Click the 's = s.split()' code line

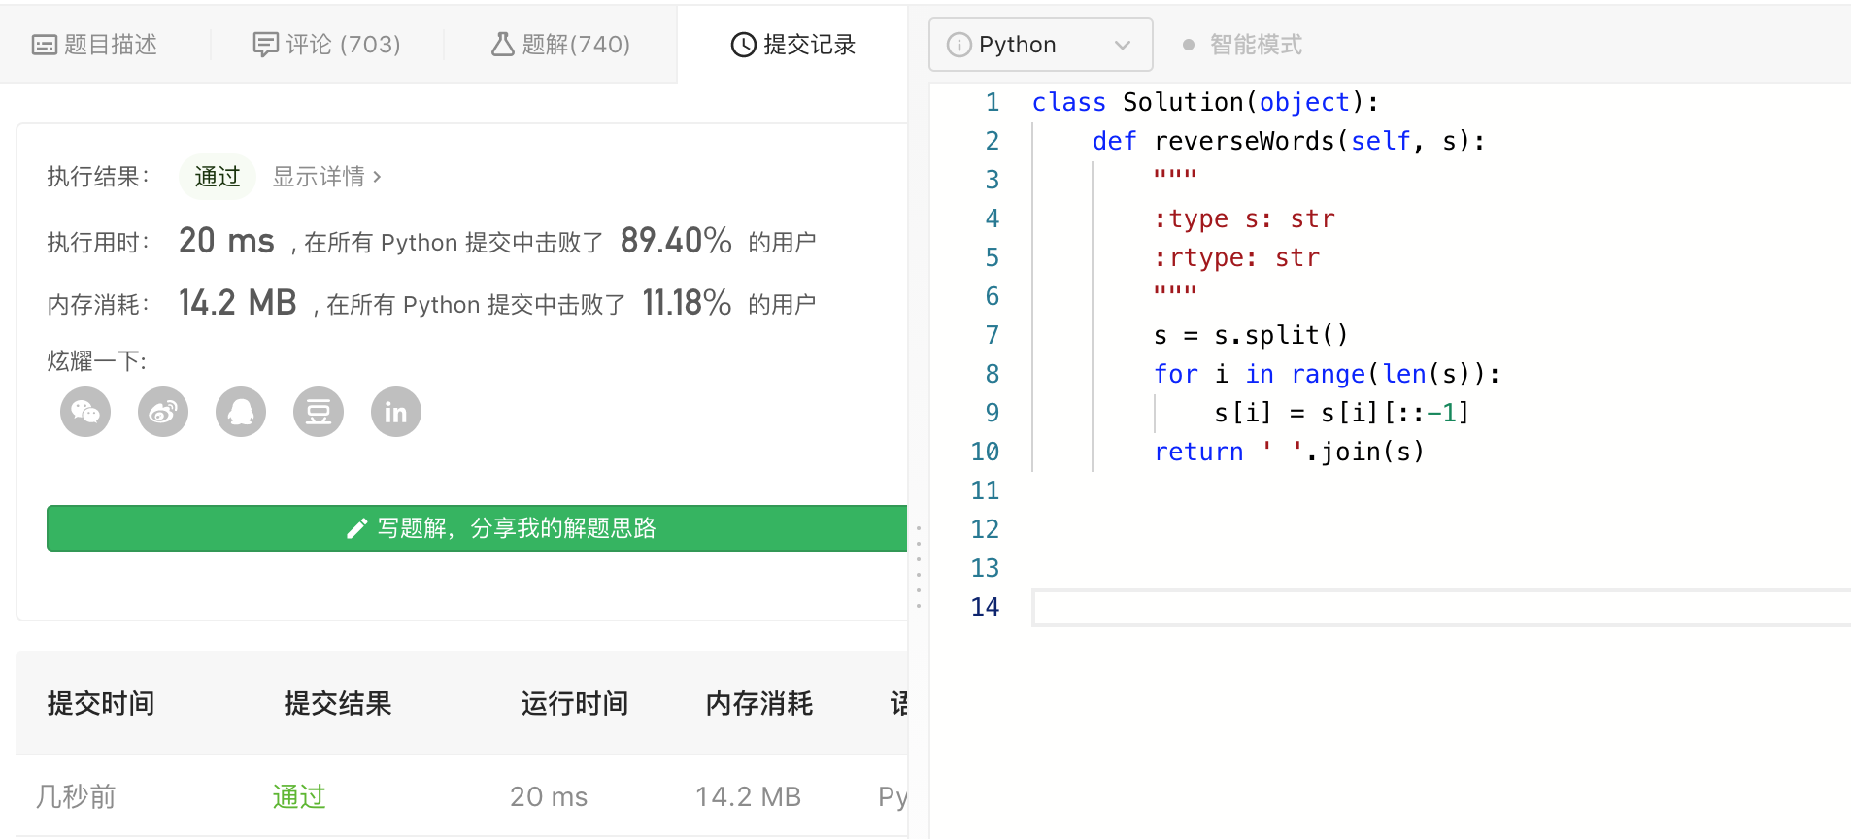click(1251, 335)
